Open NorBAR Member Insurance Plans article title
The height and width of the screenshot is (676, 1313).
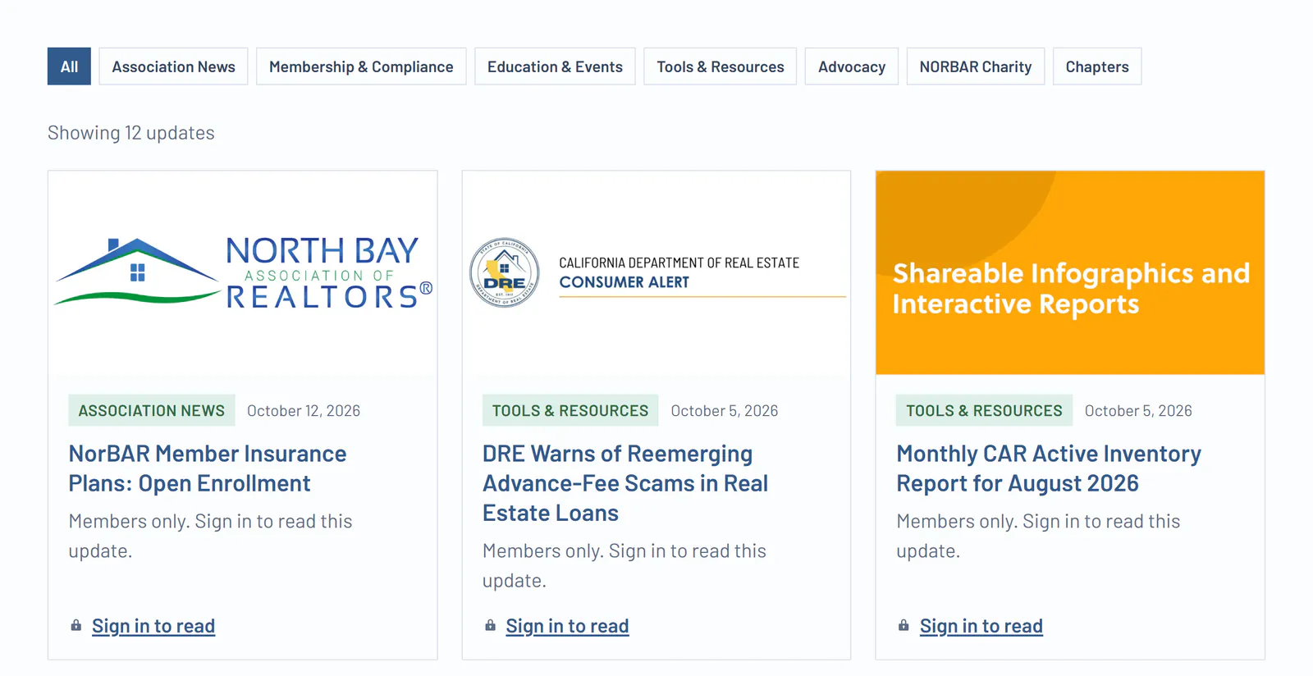(208, 468)
